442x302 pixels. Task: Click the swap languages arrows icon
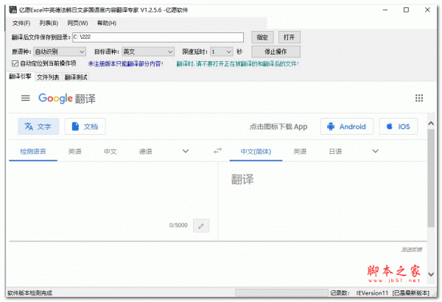[217, 151]
